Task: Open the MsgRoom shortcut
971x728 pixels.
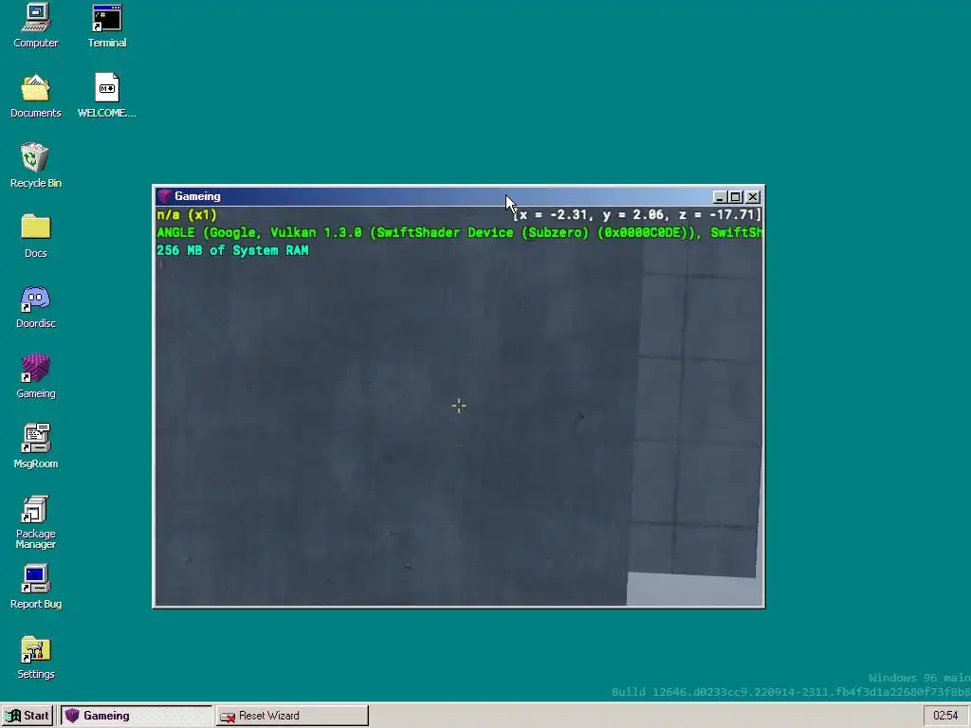Action: point(36,446)
